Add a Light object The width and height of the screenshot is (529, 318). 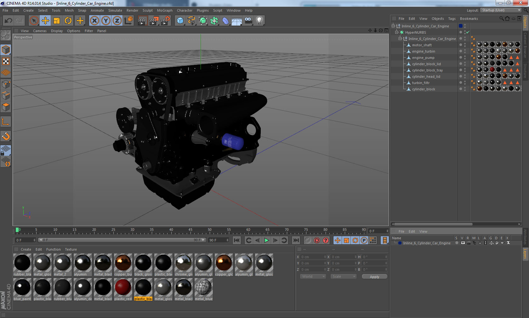pyautogui.click(x=259, y=21)
